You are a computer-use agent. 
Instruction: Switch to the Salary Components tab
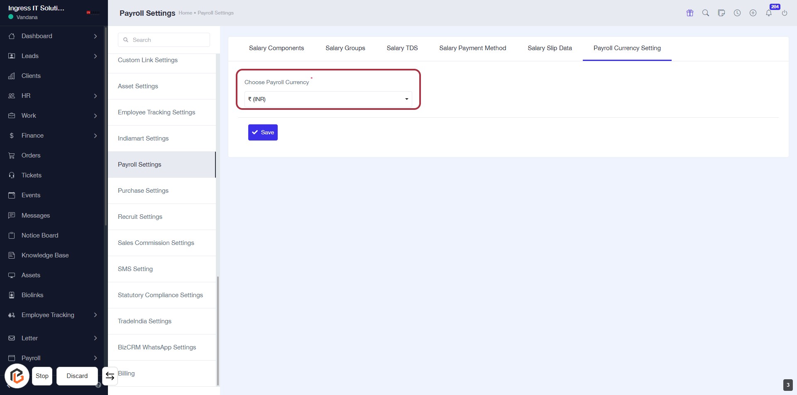276,48
